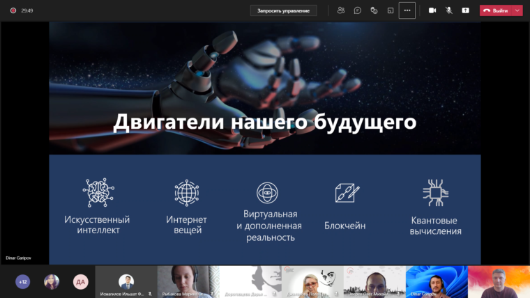This screenshot has height=298, width=530.
Task: Expand the leave options dropdown arrow
Action: coord(517,10)
